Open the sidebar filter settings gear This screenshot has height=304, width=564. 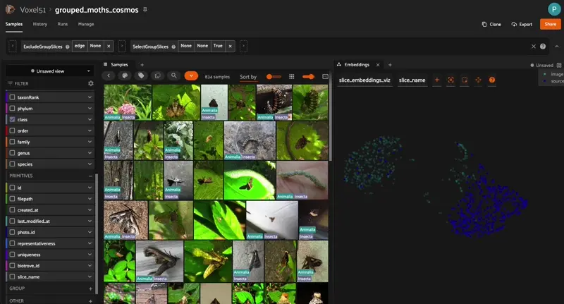[x=90, y=83]
